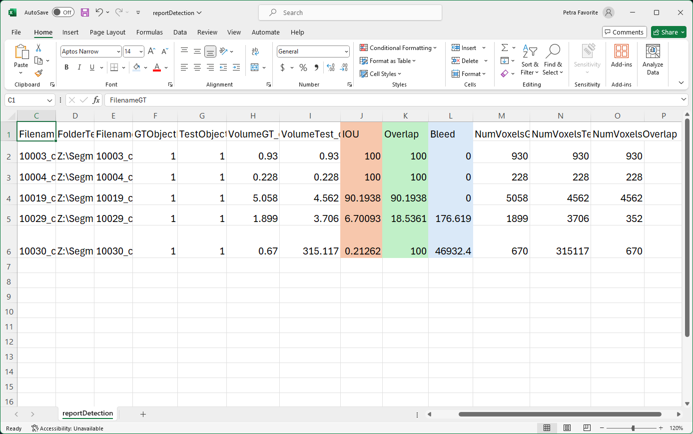Select the IOU header cell
This screenshot has height=434, width=693.
361,134
